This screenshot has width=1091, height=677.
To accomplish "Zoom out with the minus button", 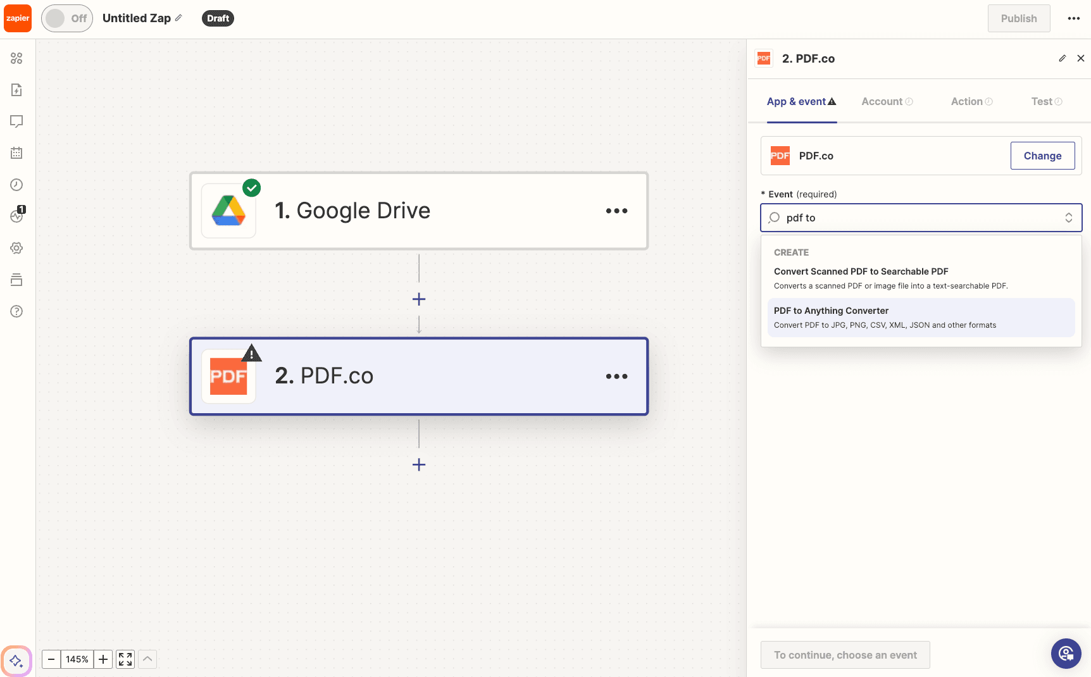I will tap(51, 659).
